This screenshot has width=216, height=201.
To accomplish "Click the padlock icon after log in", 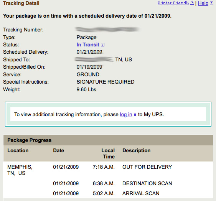I will (135, 115).
